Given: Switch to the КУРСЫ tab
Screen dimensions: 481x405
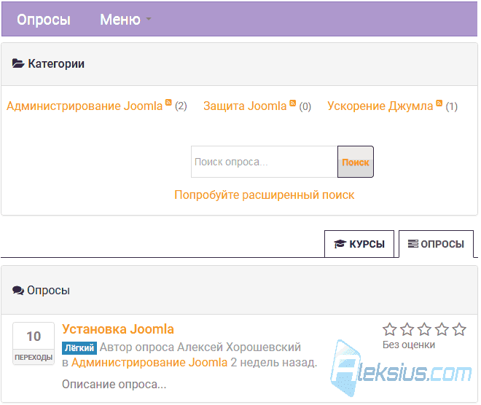Looking at the screenshot, I should click(359, 244).
